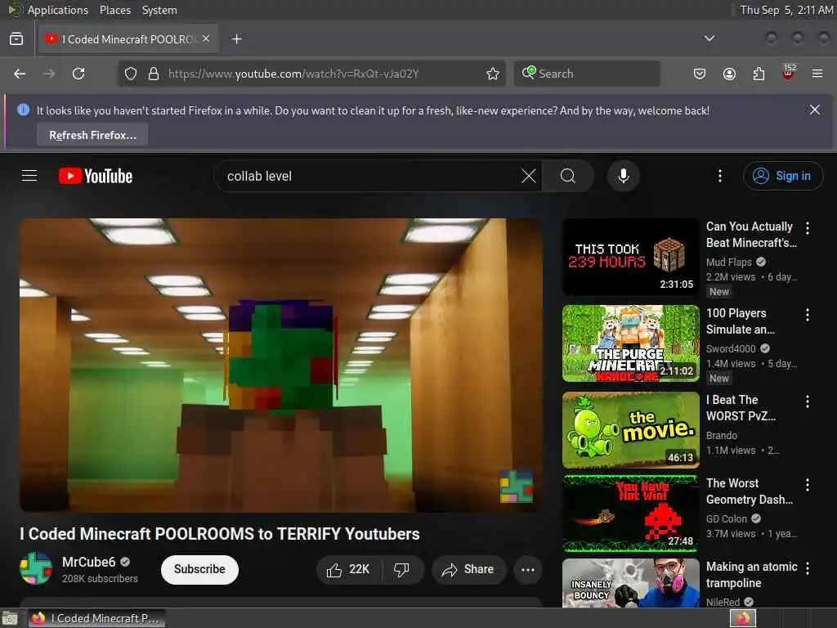Share the video
This screenshot has height=628, width=837.
pyautogui.click(x=468, y=570)
